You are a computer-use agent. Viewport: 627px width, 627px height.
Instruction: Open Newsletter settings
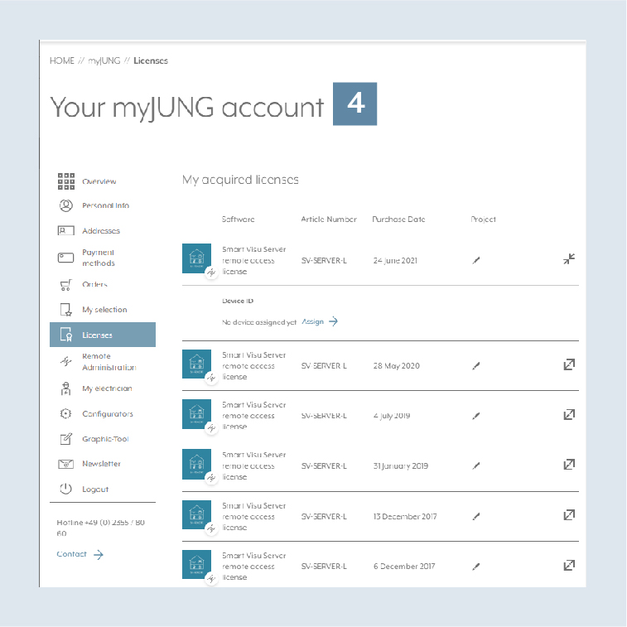point(103,464)
